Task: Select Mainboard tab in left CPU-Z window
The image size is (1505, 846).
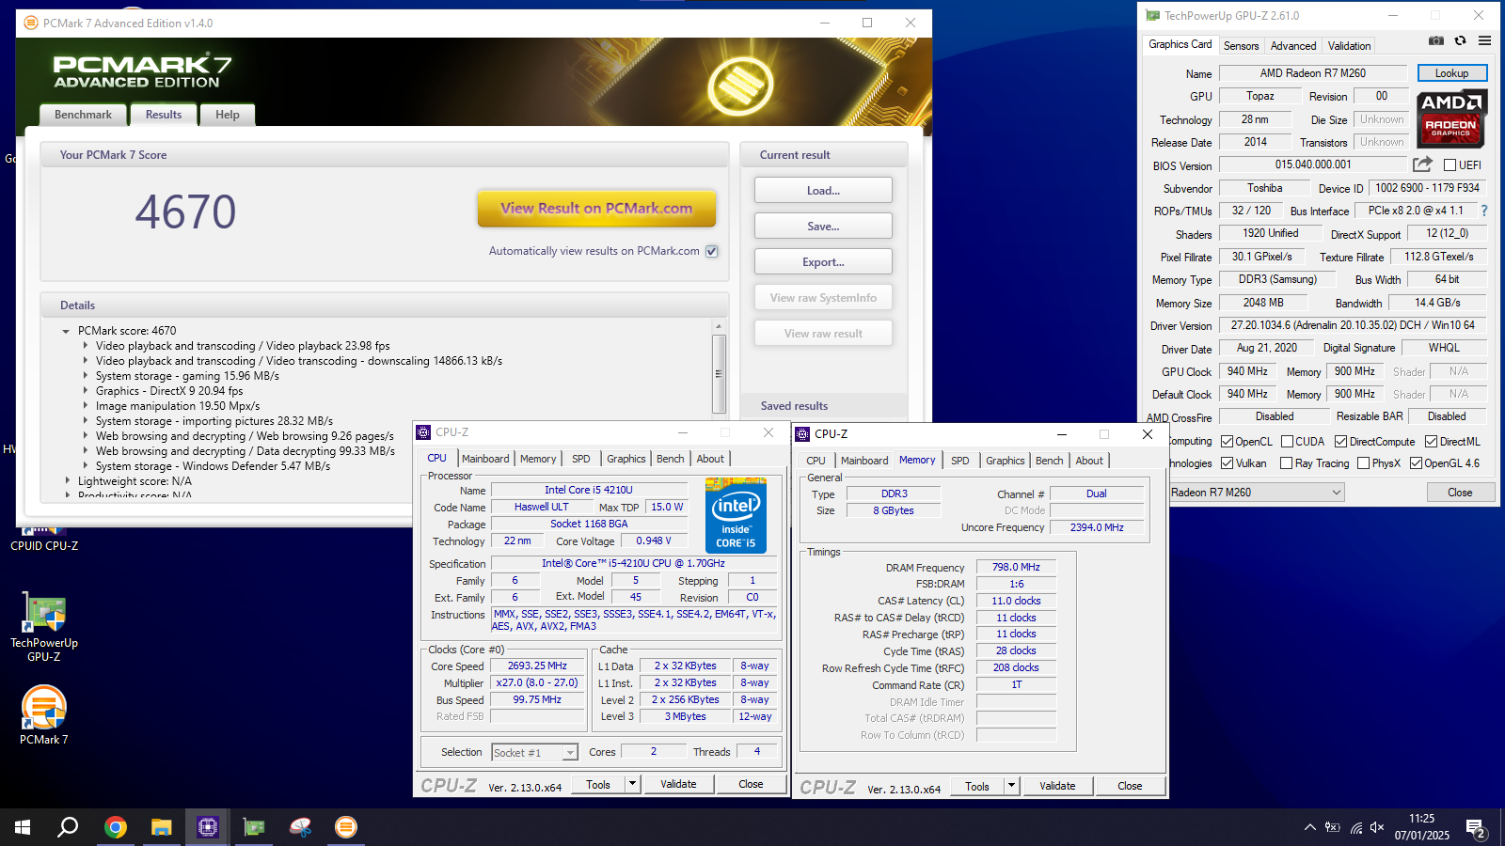Action: point(485,459)
